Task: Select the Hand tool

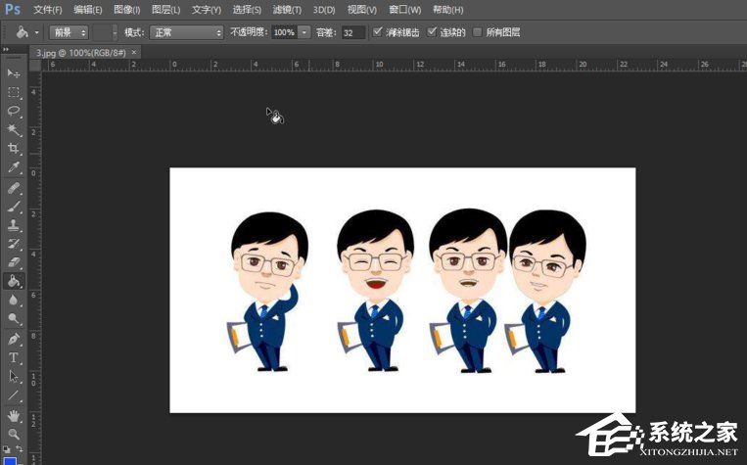Action: click(x=14, y=415)
